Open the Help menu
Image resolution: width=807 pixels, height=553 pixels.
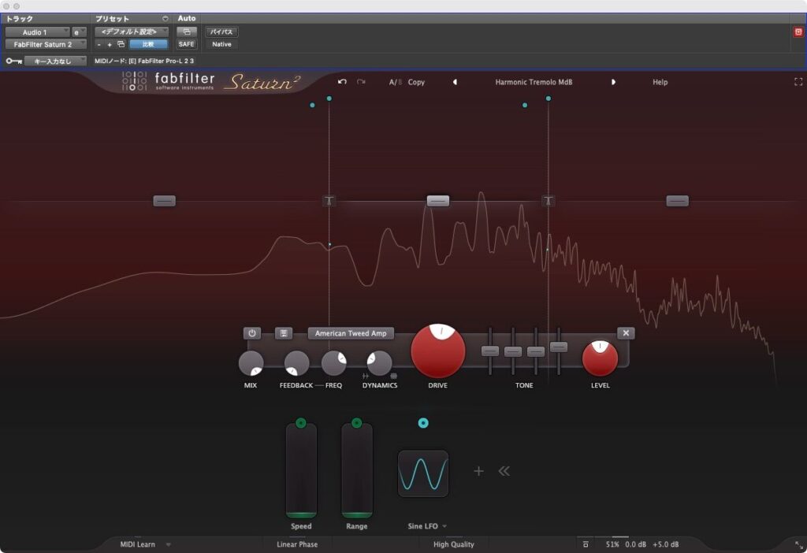(x=660, y=82)
